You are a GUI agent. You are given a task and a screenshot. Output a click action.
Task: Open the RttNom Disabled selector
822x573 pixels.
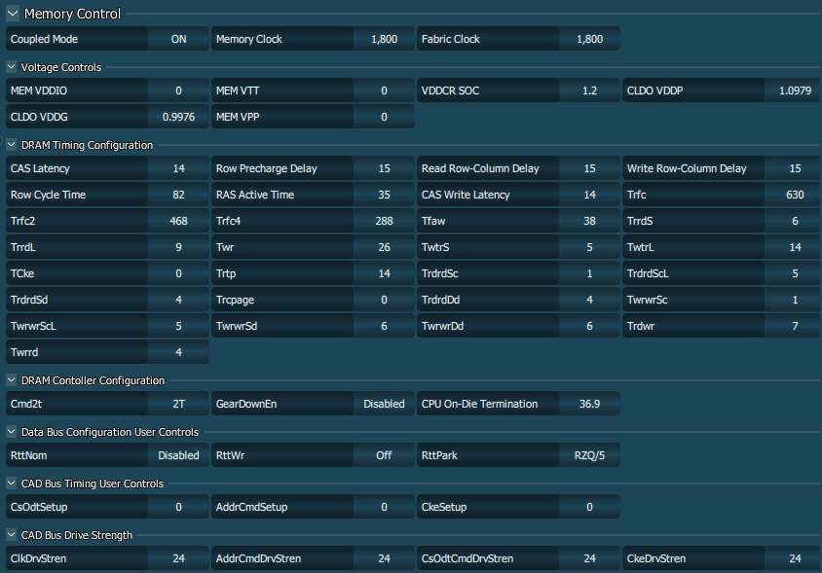178,455
